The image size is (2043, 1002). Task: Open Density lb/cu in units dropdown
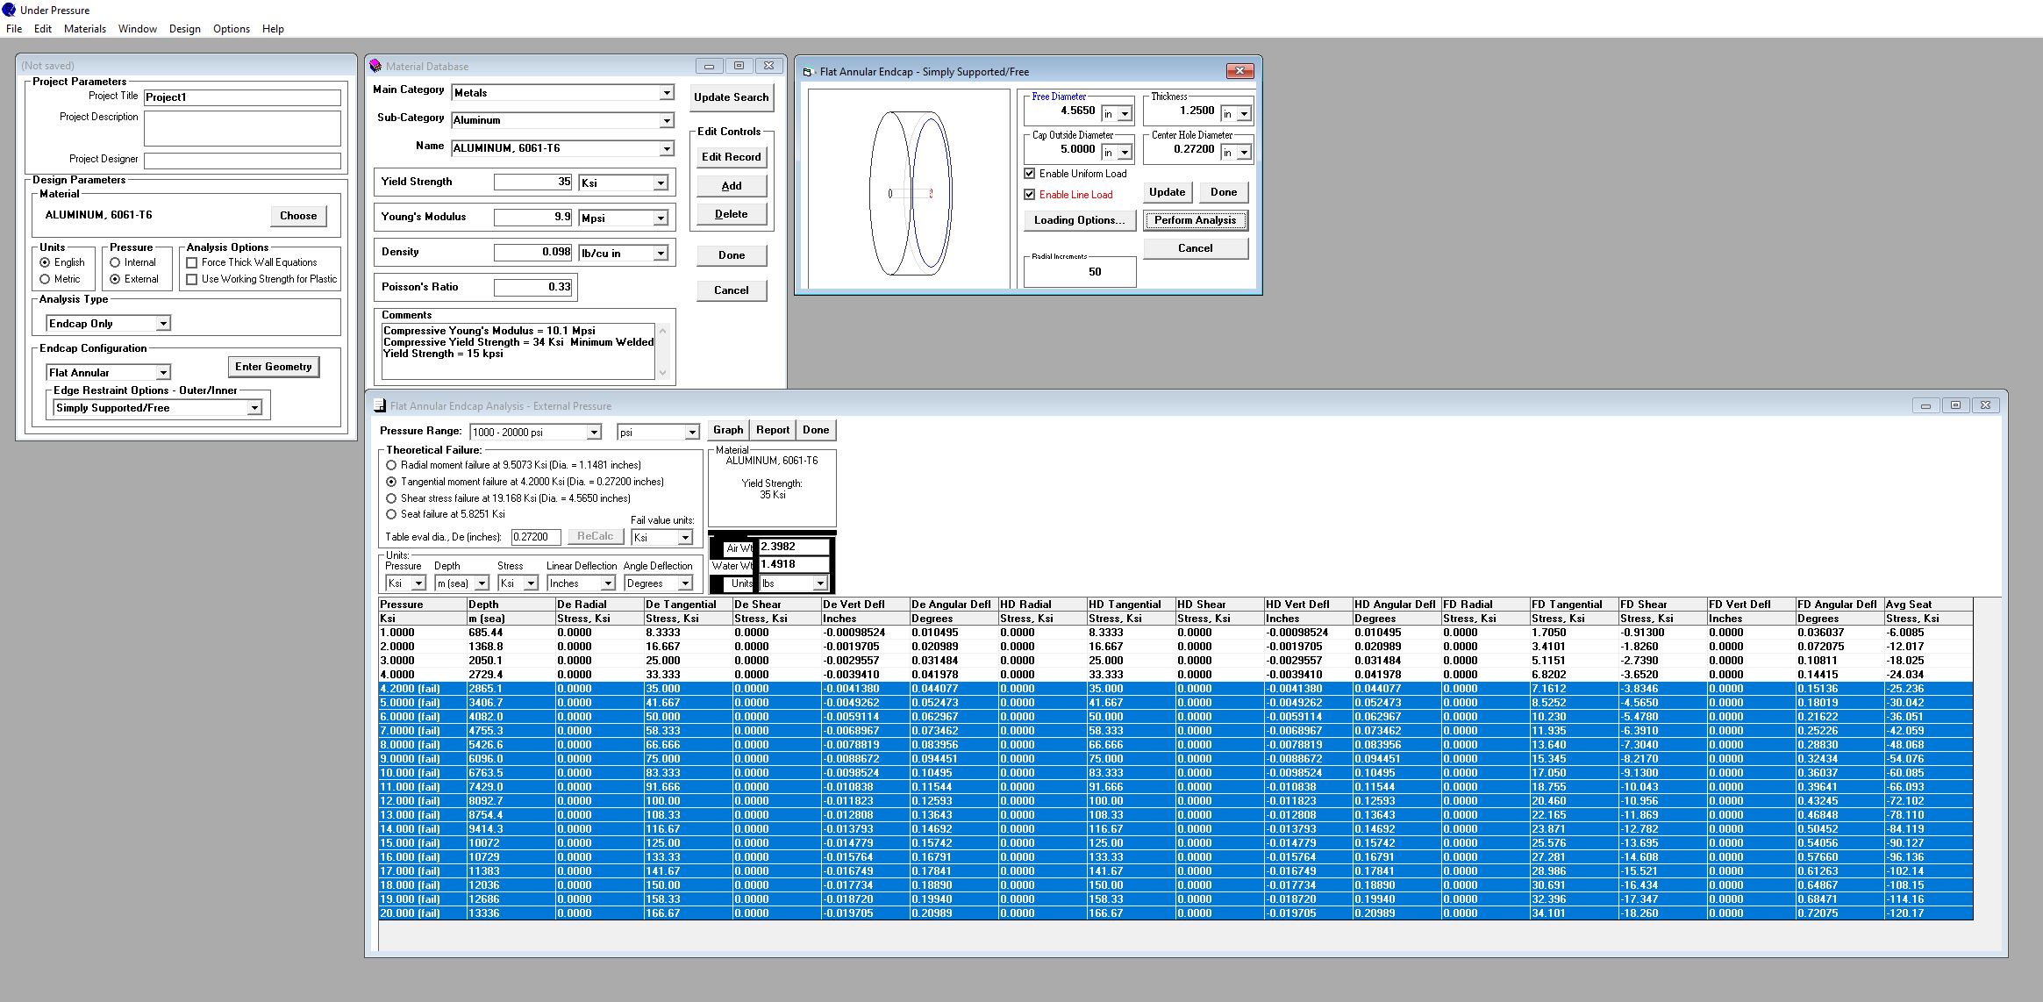tap(661, 253)
